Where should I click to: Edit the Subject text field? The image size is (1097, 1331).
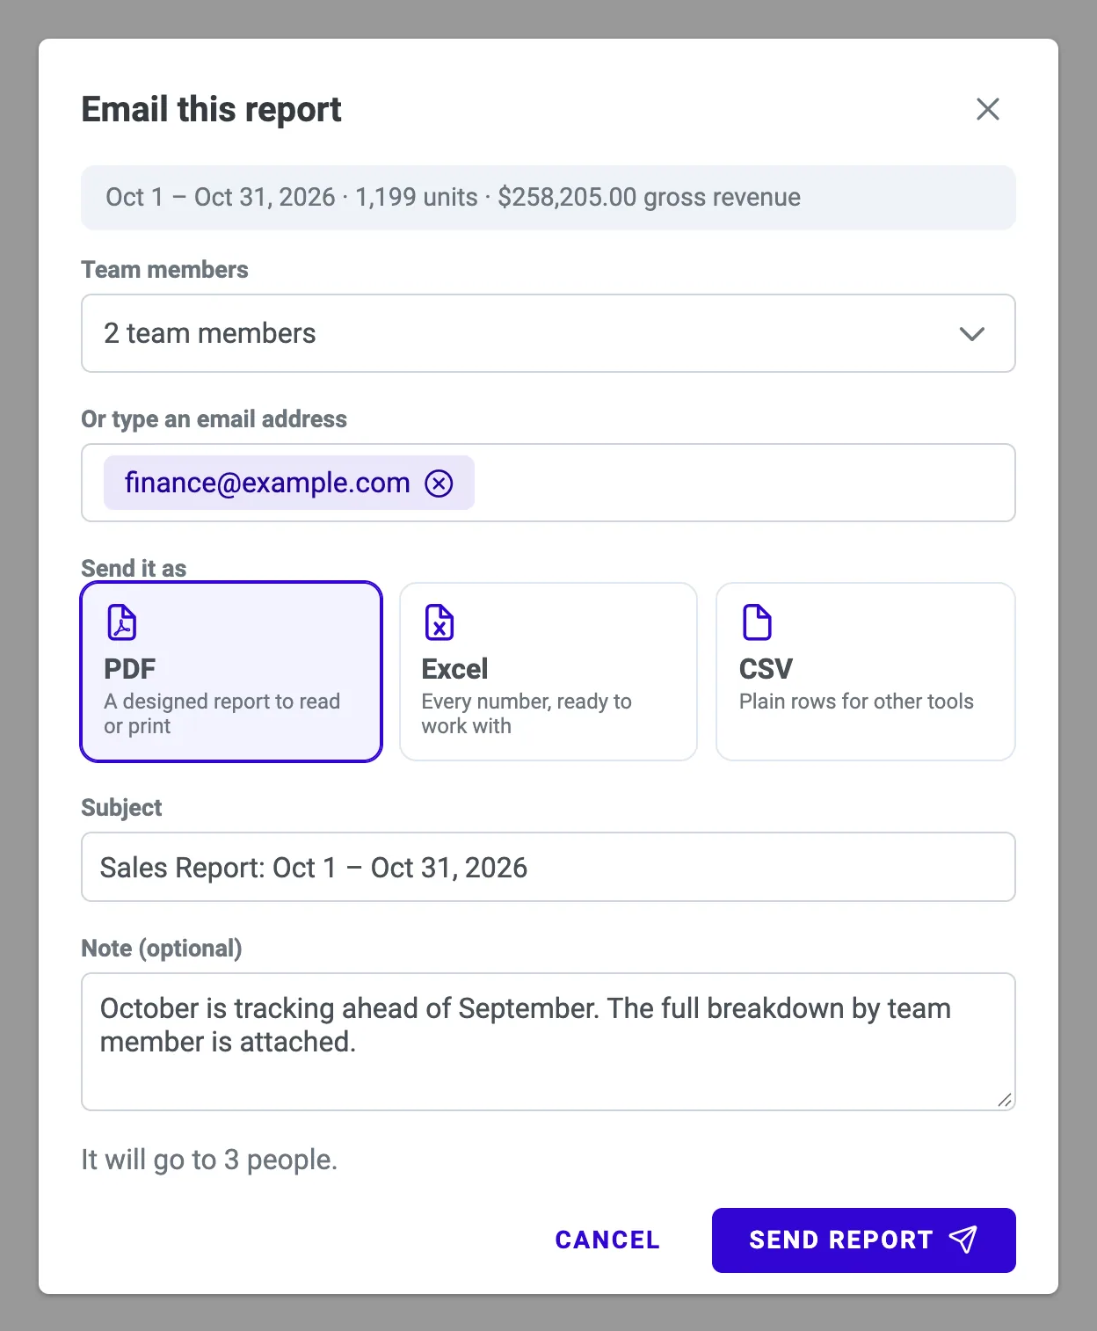point(548,867)
